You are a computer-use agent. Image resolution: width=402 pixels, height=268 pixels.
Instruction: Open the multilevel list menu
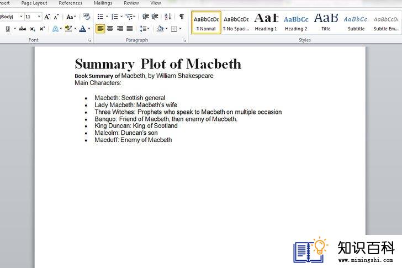click(x=130, y=17)
